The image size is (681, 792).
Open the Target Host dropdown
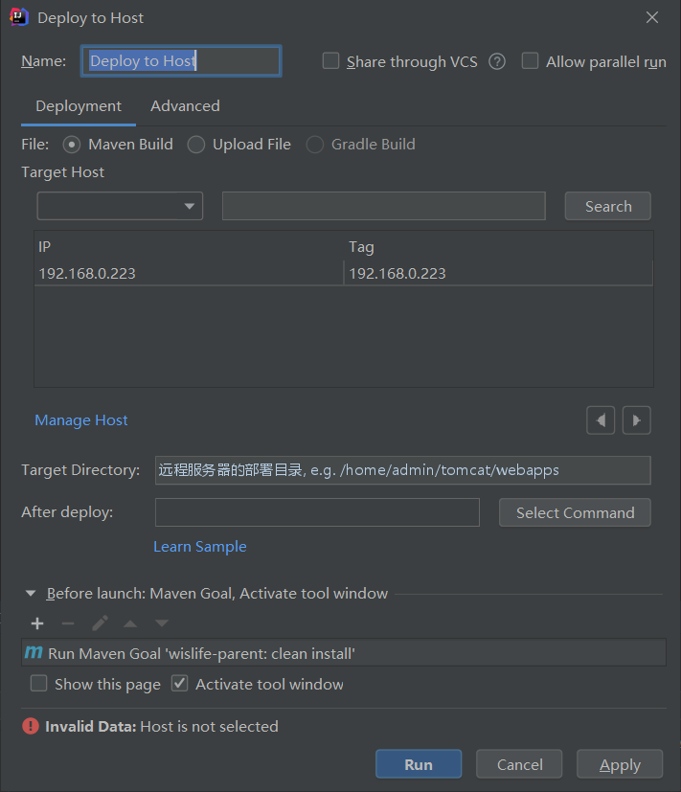(x=192, y=206)
